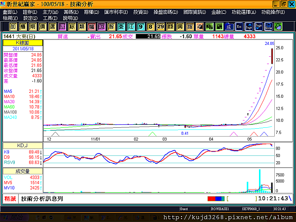The width and height of the screenshot is (296, 222).
Task: Open the 國際資訊(I) menu
Action: pyautogui.click(x=195, y=12)
